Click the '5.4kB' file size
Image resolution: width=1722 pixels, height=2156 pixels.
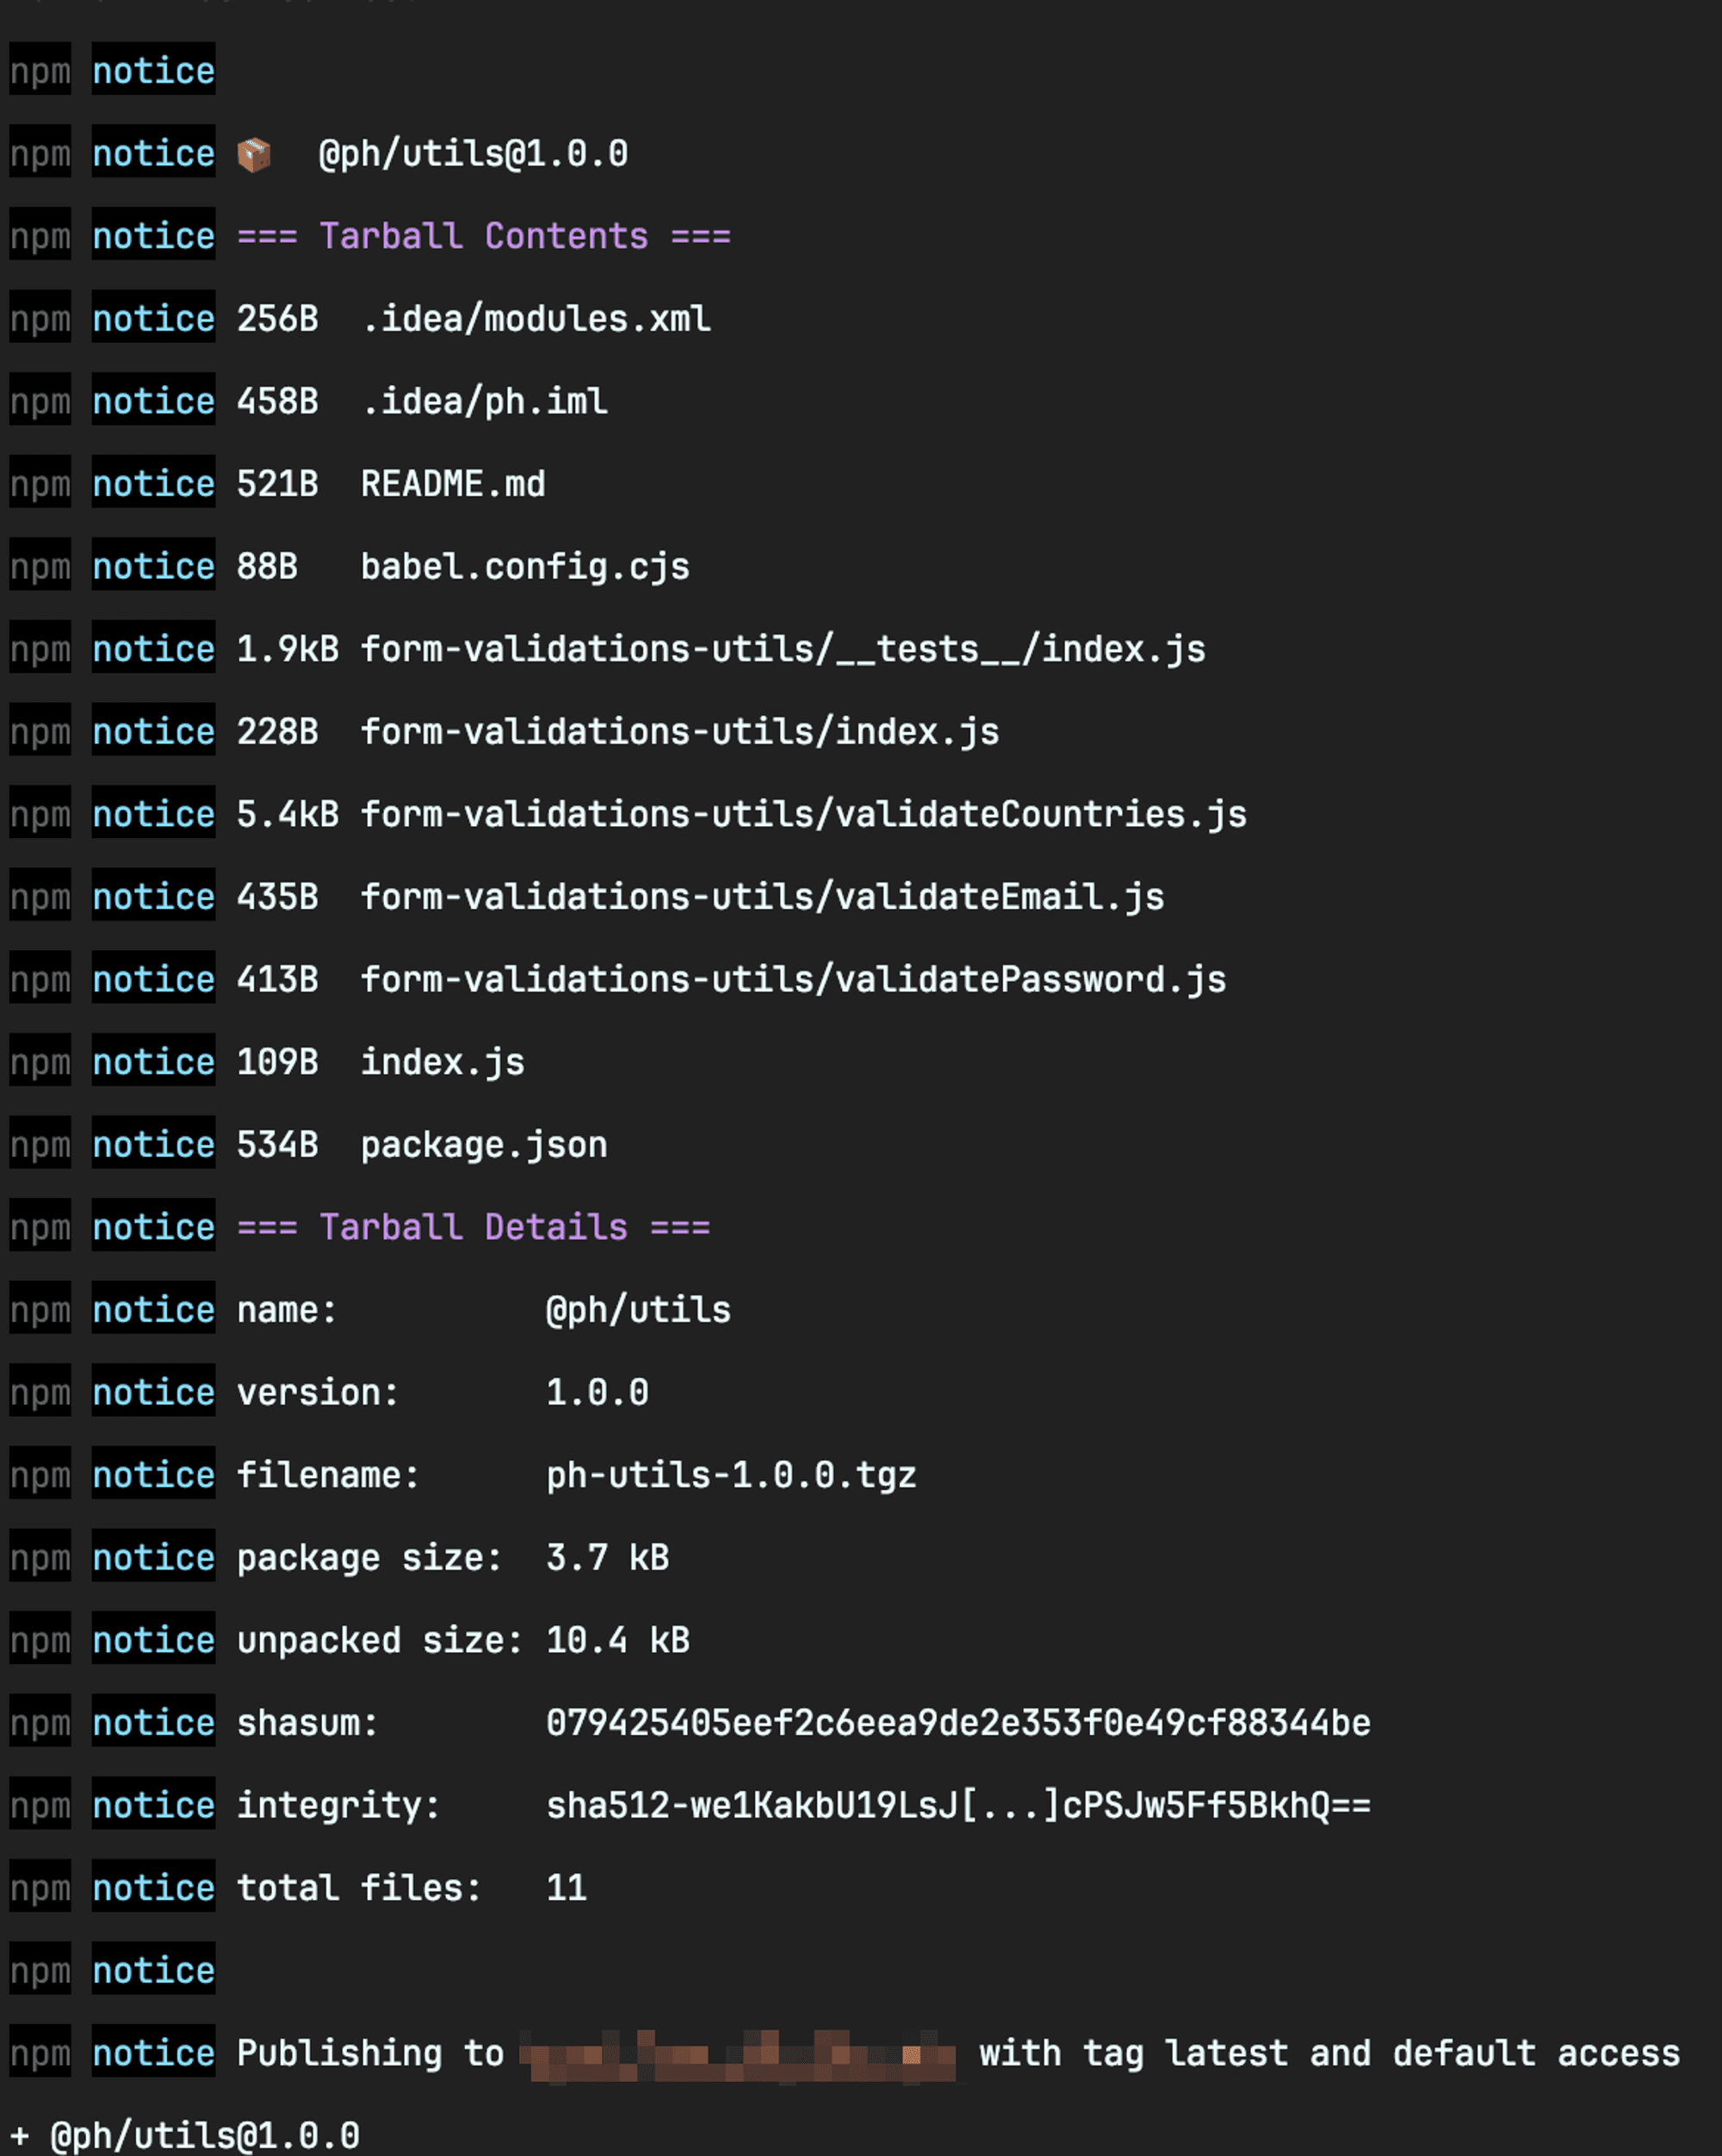tap(288, 814)
